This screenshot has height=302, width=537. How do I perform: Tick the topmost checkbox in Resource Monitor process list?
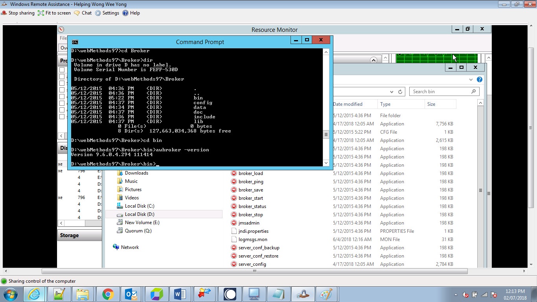[62, 70]
